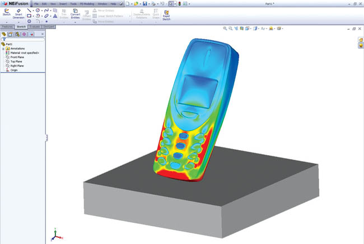Click the Rebuild traffic light icon
The image size is (364, 244).
[x=179, y=4]
